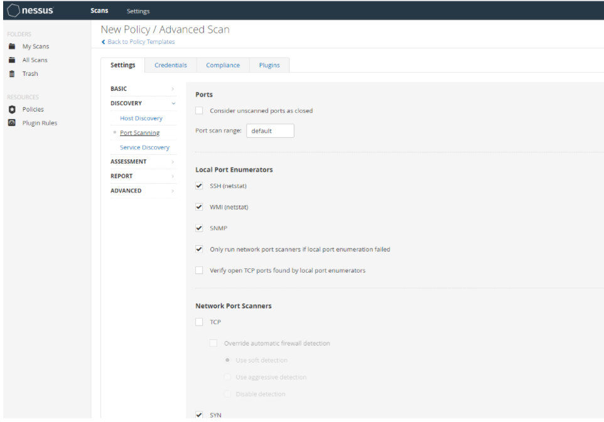Click the All Scans folder icon
604x422 pixels.
pos(12,60)
